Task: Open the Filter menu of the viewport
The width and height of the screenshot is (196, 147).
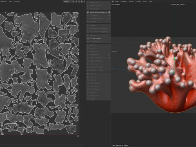Action: point(145,1)
